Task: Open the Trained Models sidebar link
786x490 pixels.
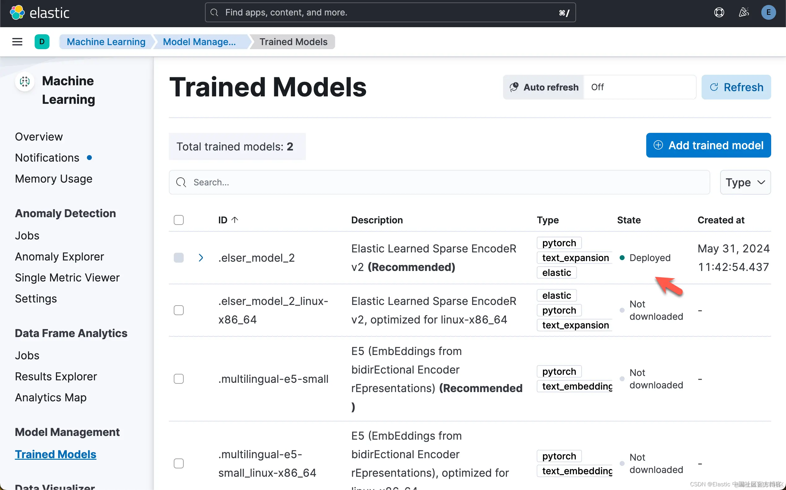Action: click(55, 454)
